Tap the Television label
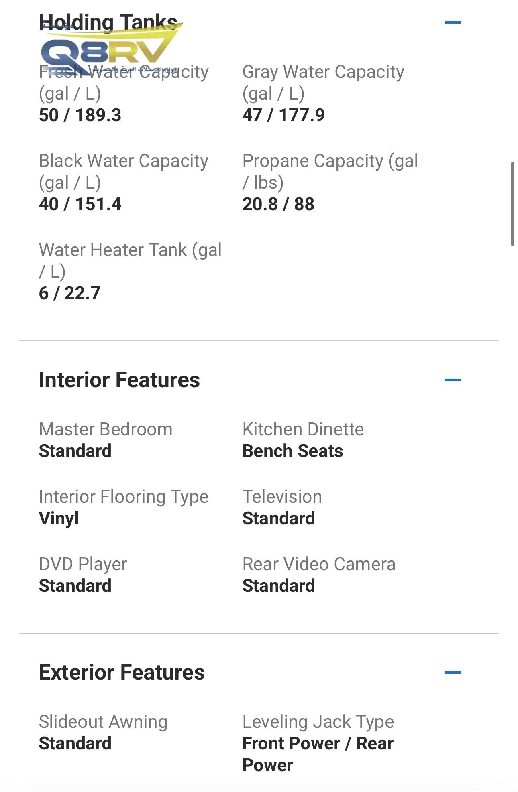 tap(282, 497)
